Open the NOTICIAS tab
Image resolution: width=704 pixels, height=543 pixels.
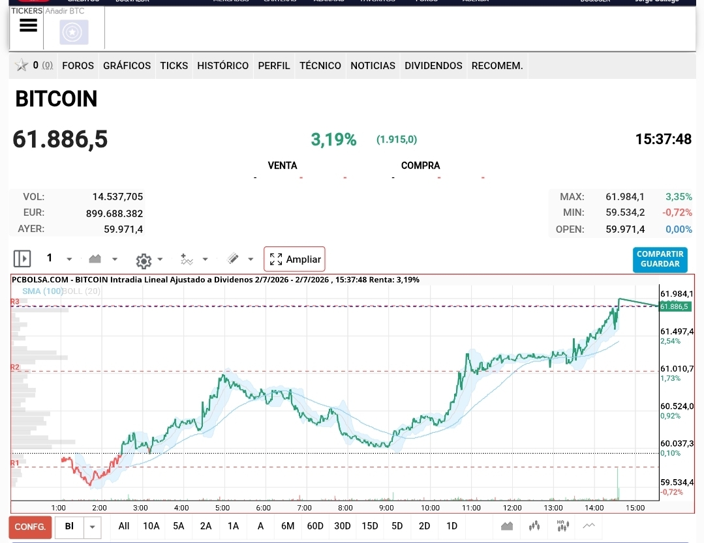pos(373,66)
